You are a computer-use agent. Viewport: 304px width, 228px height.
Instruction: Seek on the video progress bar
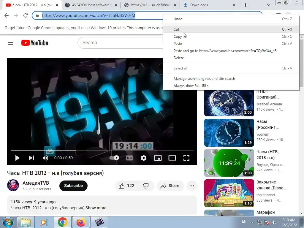click(x=102, y=150)
